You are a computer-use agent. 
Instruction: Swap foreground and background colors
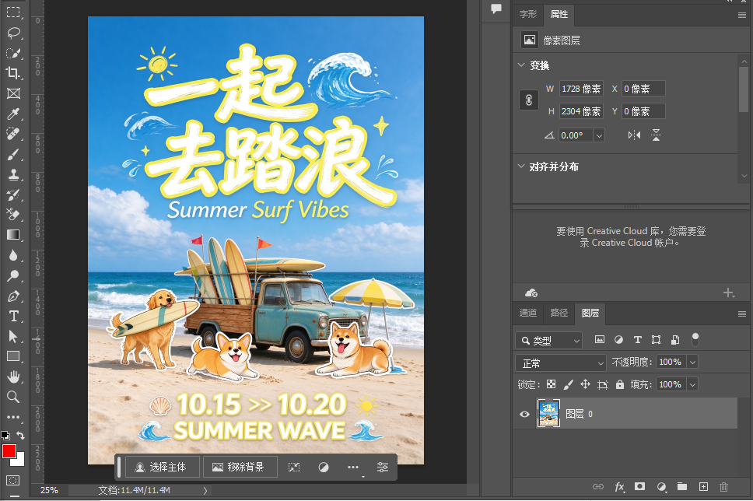click(21, 435)
